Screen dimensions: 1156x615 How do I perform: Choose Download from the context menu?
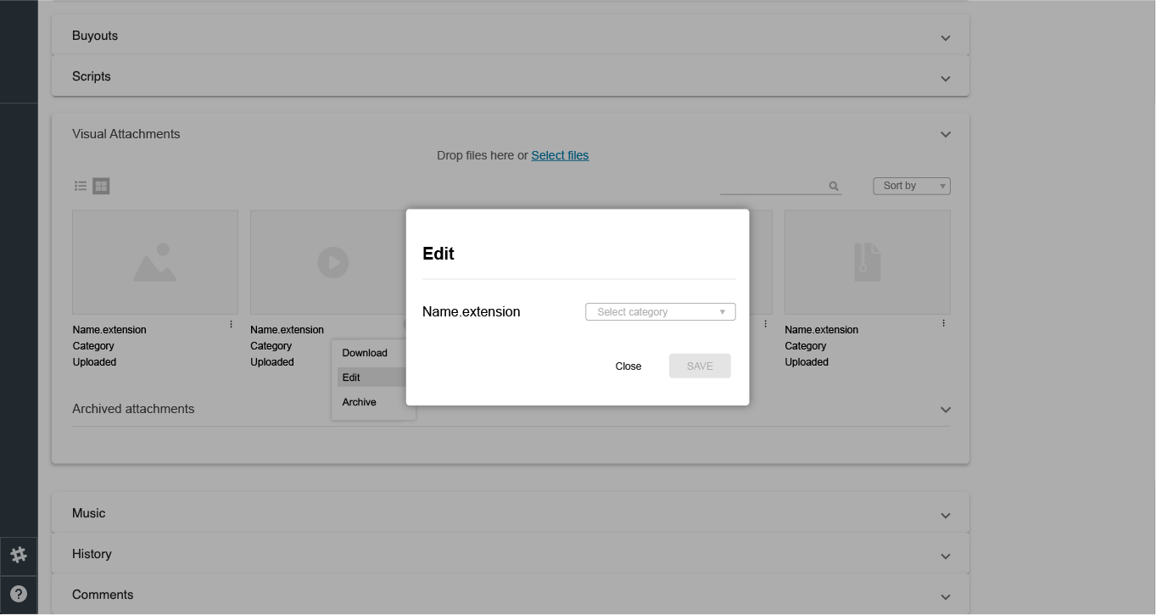click(365, 353)
